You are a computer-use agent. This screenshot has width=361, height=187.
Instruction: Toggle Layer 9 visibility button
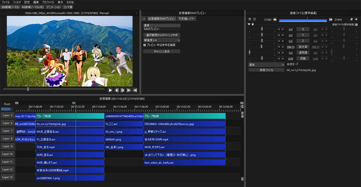pos(8,146)
